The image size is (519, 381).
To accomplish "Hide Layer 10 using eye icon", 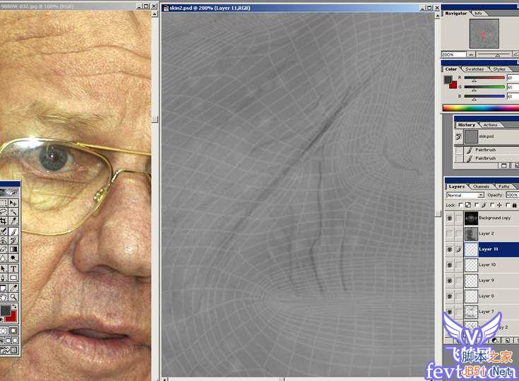I will click(x=450, y=265).
